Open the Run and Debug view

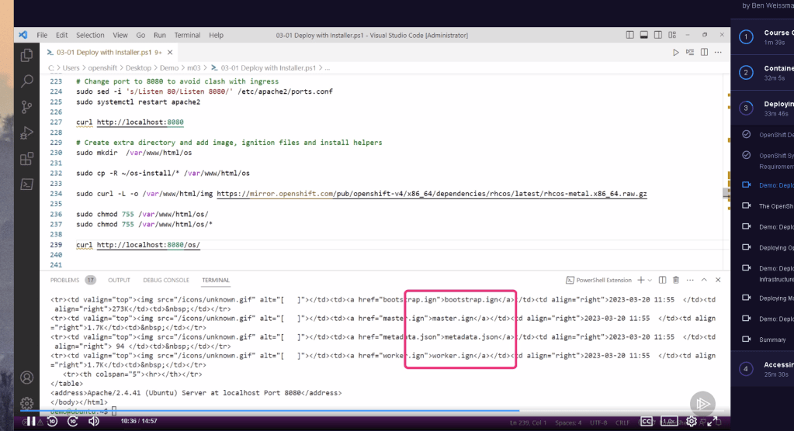(x=27, y=133)
